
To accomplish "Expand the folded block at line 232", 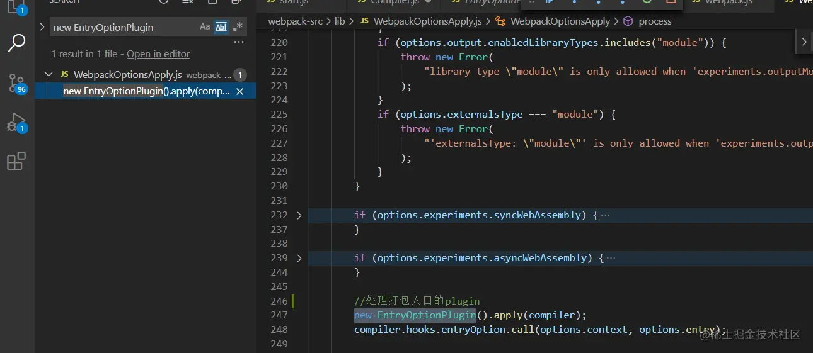I will pos(299,215).
